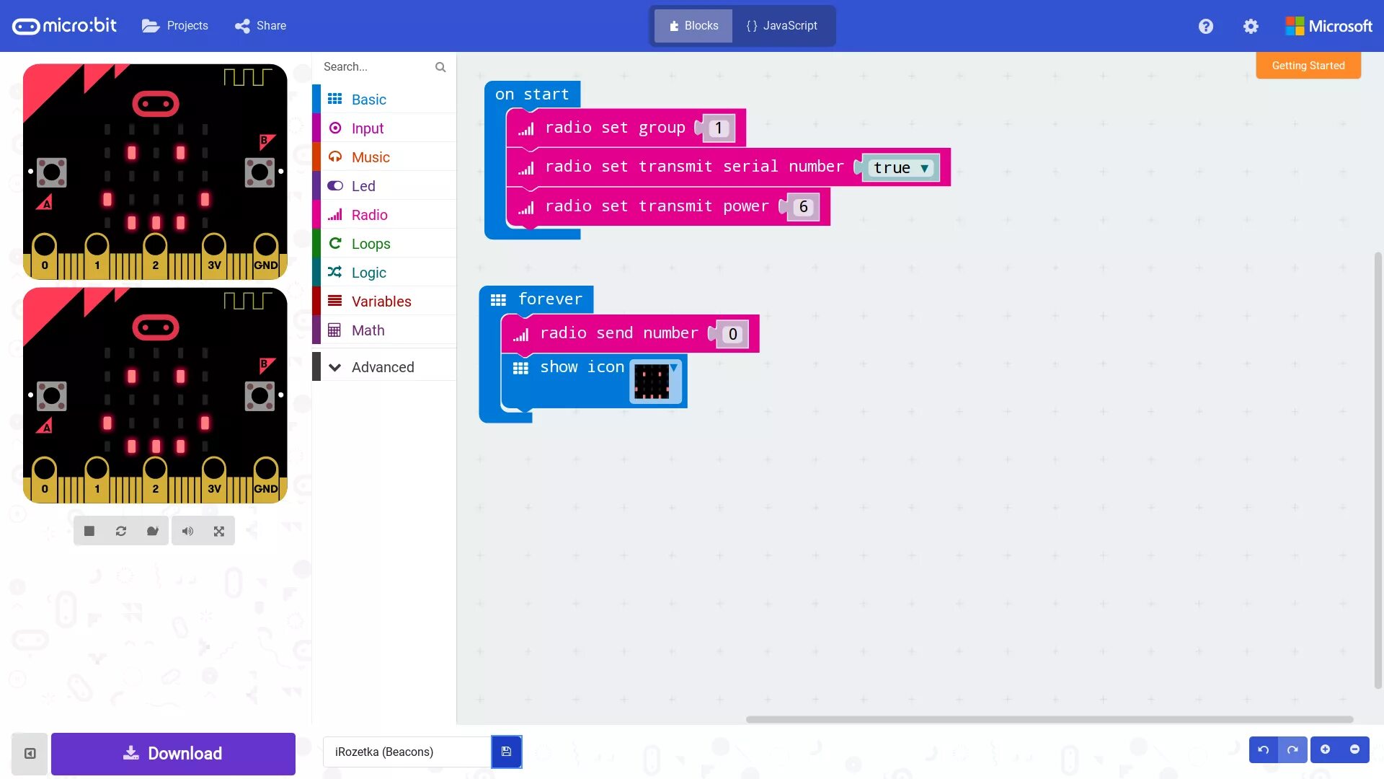Click the stop simulation button
Image resolution: width=1384 pixels, height=779 pixels.
(x=89, y=531)
